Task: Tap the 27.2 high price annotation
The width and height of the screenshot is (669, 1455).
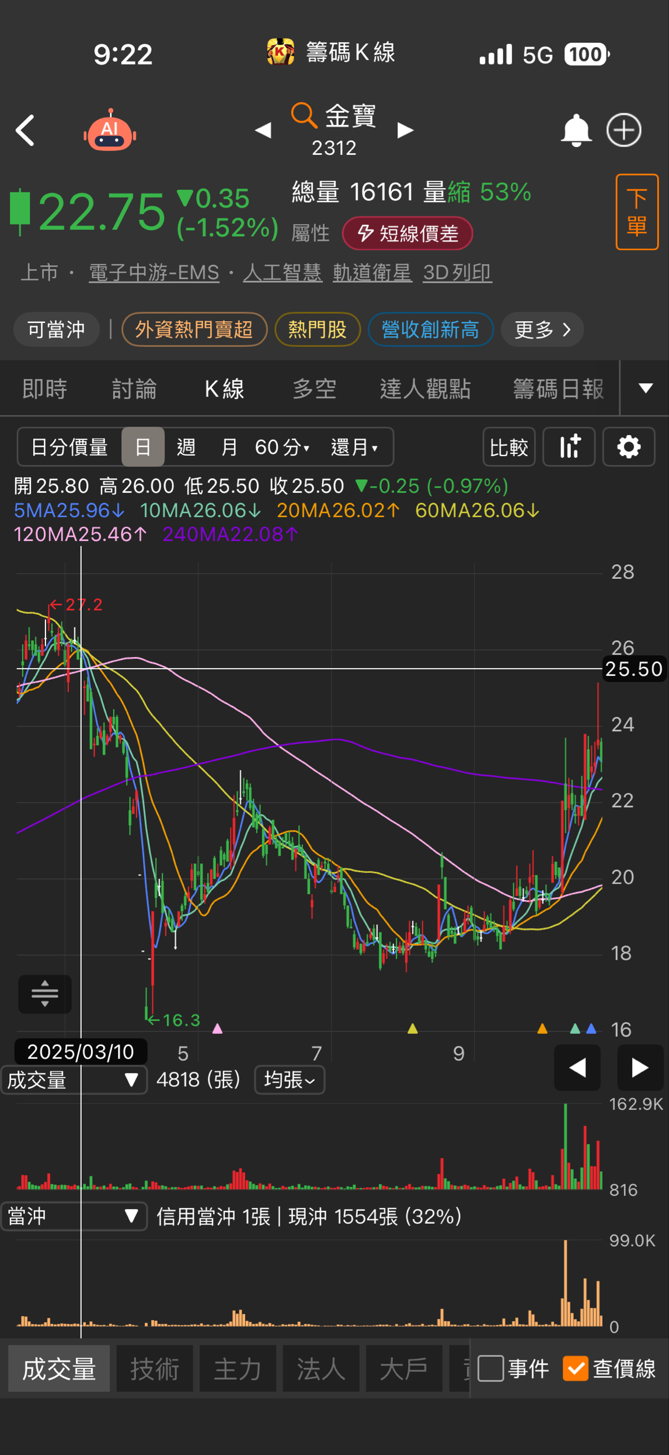Action: click(x=76, y=605)
